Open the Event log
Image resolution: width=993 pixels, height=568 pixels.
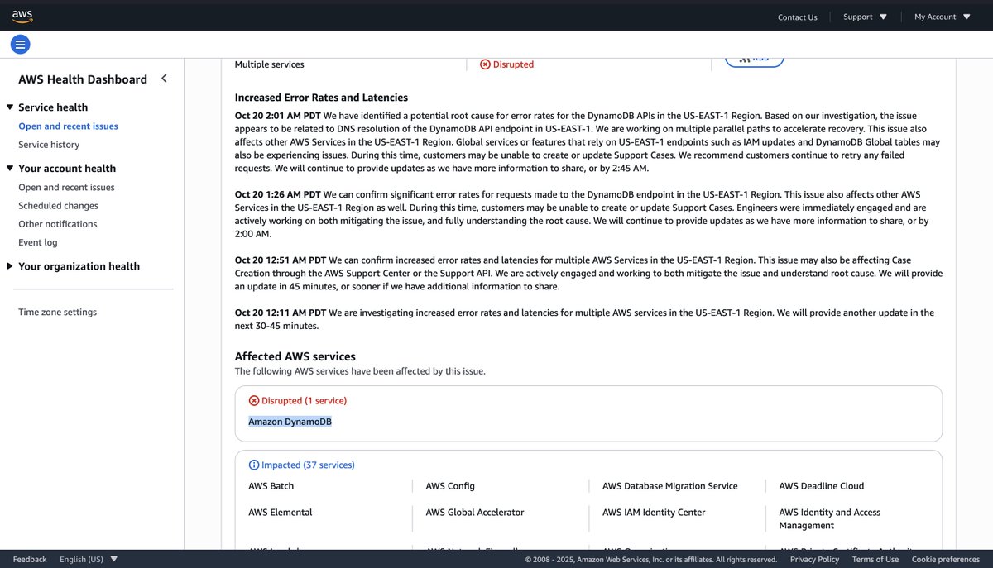click(x=38, y=242)
